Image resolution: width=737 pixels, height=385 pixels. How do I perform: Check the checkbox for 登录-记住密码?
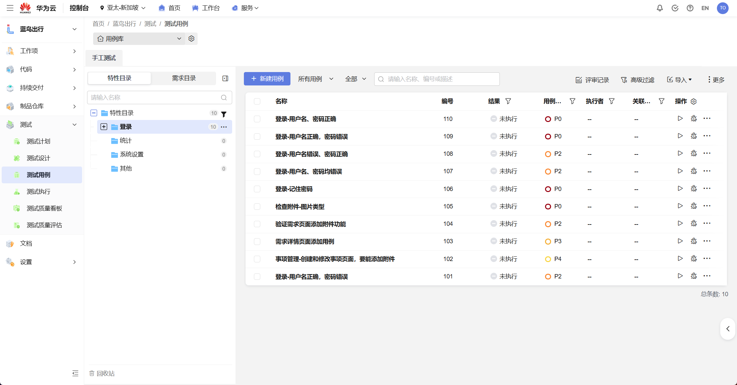pyautogui.click(x=257, y=189)
